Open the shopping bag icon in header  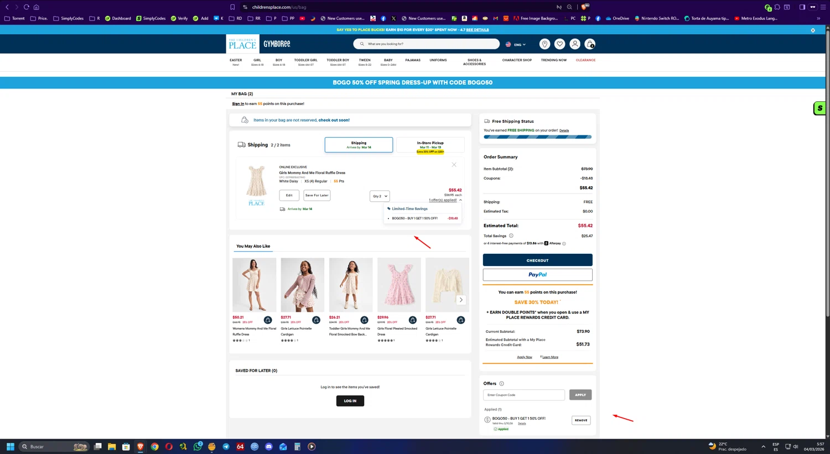point(590,44)
